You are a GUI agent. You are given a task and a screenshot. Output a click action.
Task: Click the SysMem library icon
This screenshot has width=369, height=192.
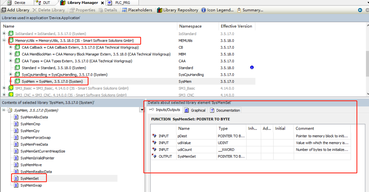[x=17, y=81]
